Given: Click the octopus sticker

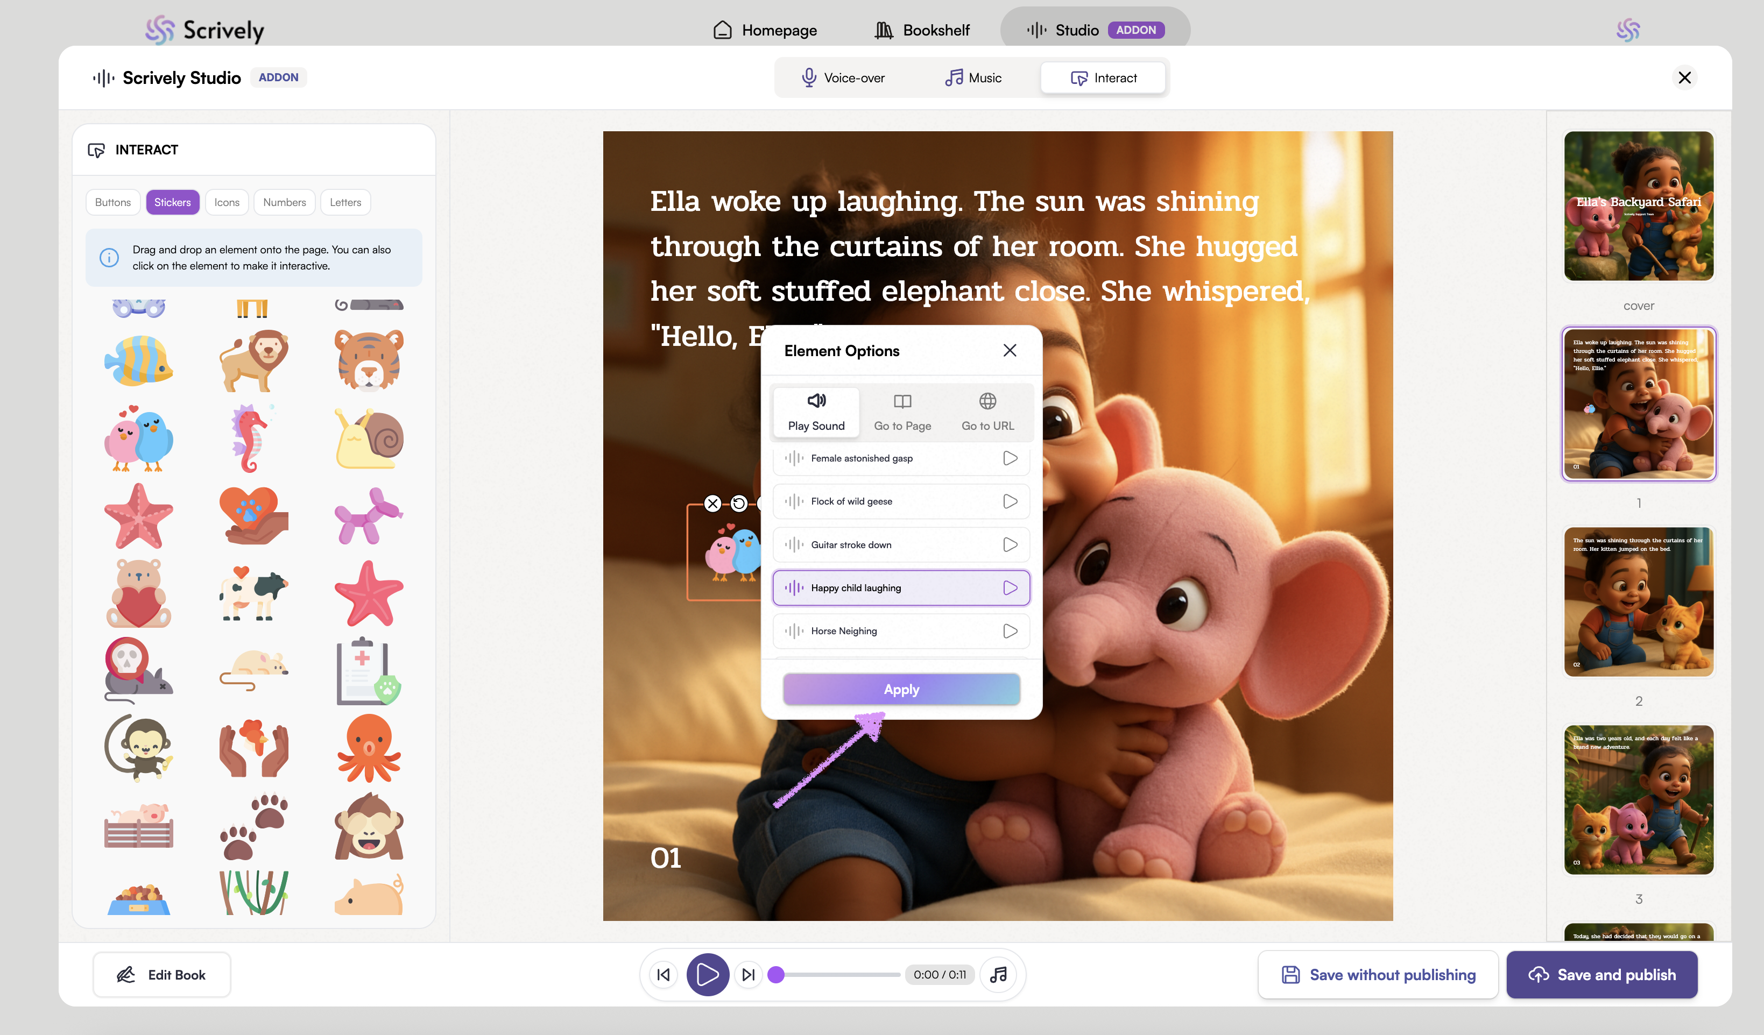Looking at the screenshot, I should [369, 749].
